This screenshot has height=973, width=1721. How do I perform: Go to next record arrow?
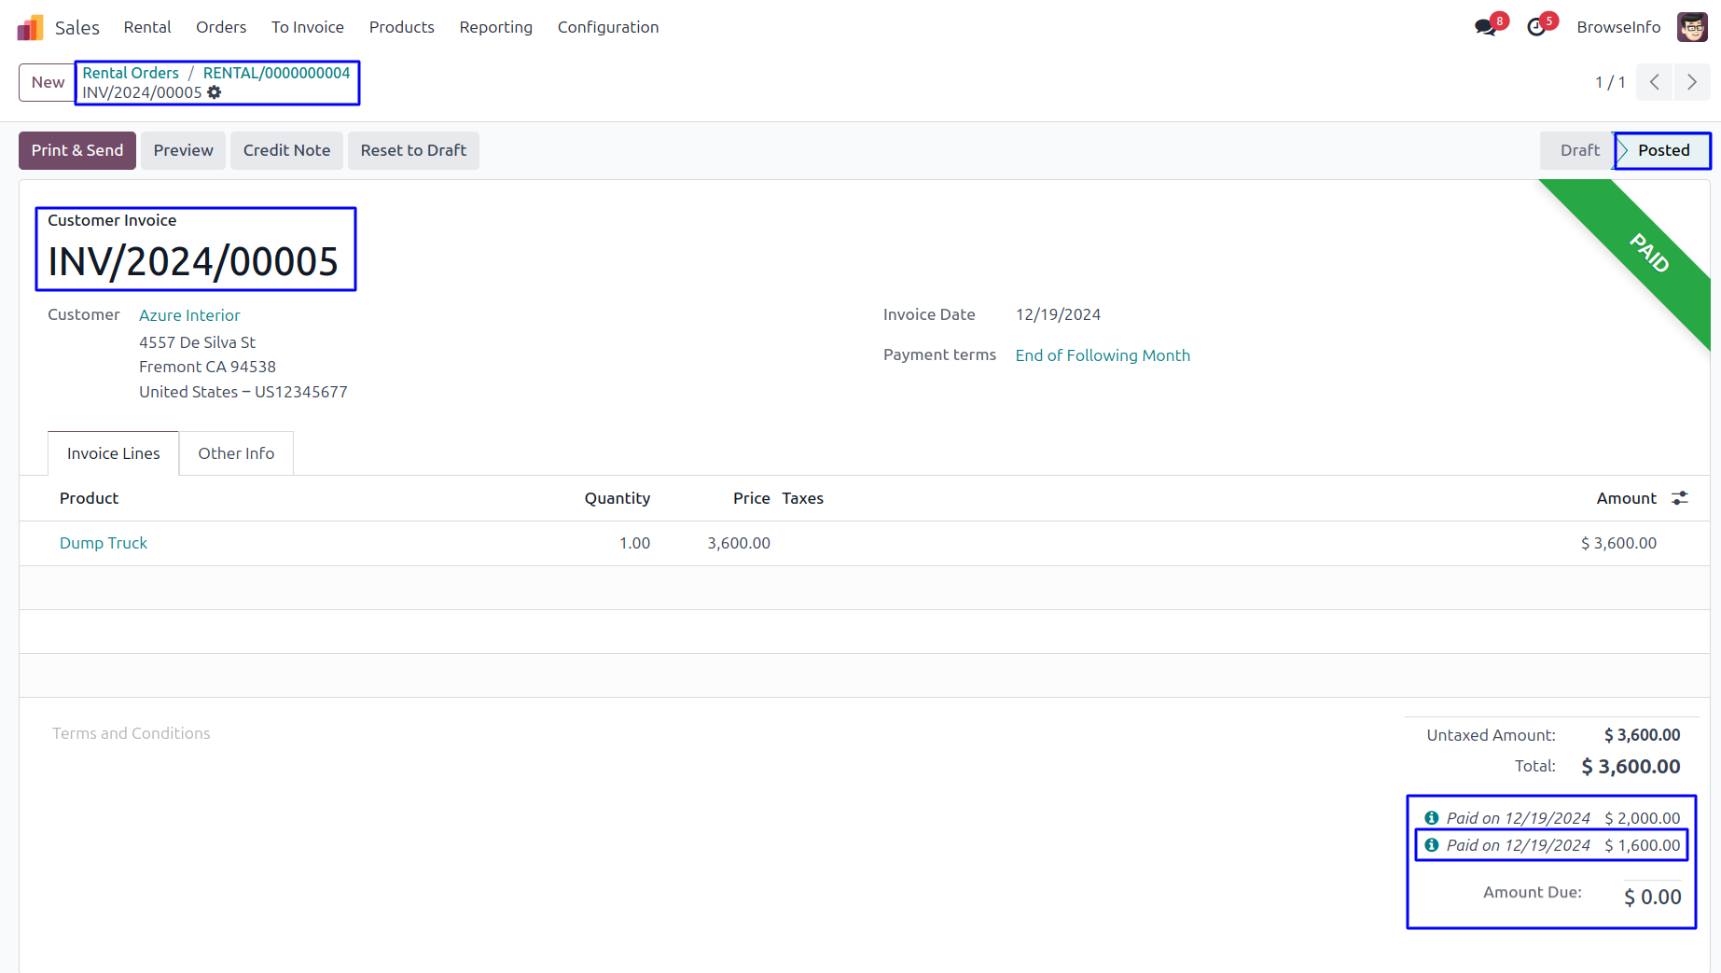pos(1691,82)
